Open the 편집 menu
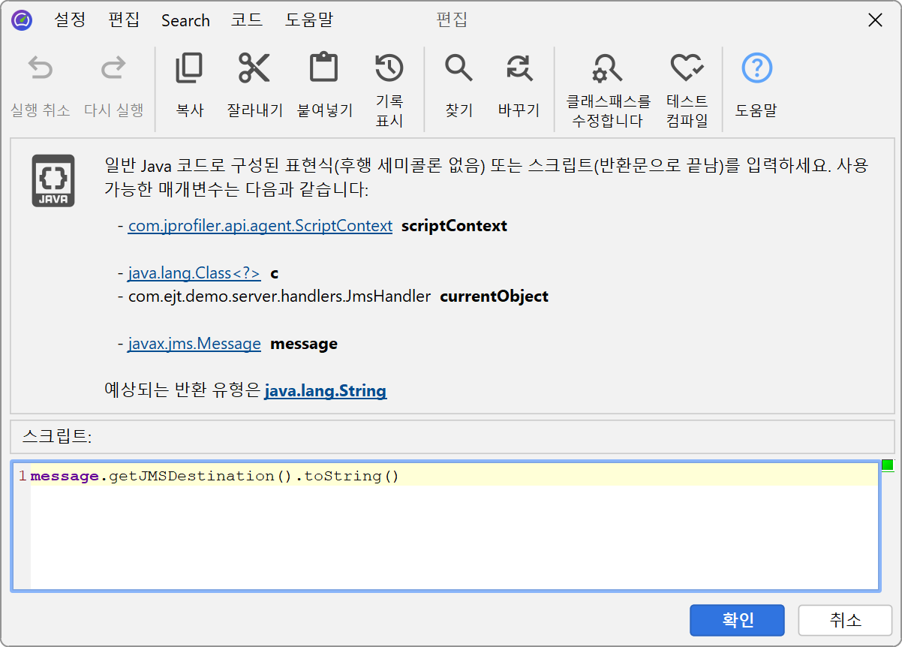This screenshot has height=647, width=902. pyautogui.click(x=124, y=20)
